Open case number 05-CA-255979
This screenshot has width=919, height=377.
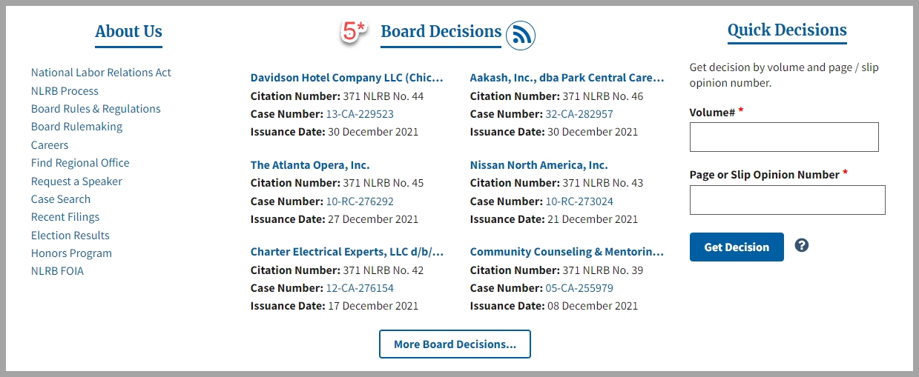(579, 288)
